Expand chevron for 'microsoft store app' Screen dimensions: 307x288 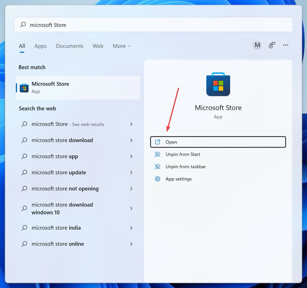point(131,156)
